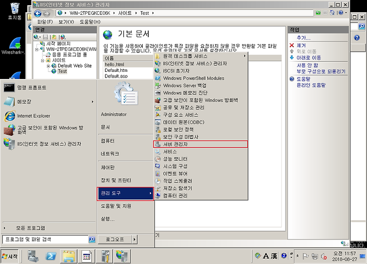This screenshot has height=264, width=367.
Task: Click the 시작 button on the taskbar
Action: [10, 256]
